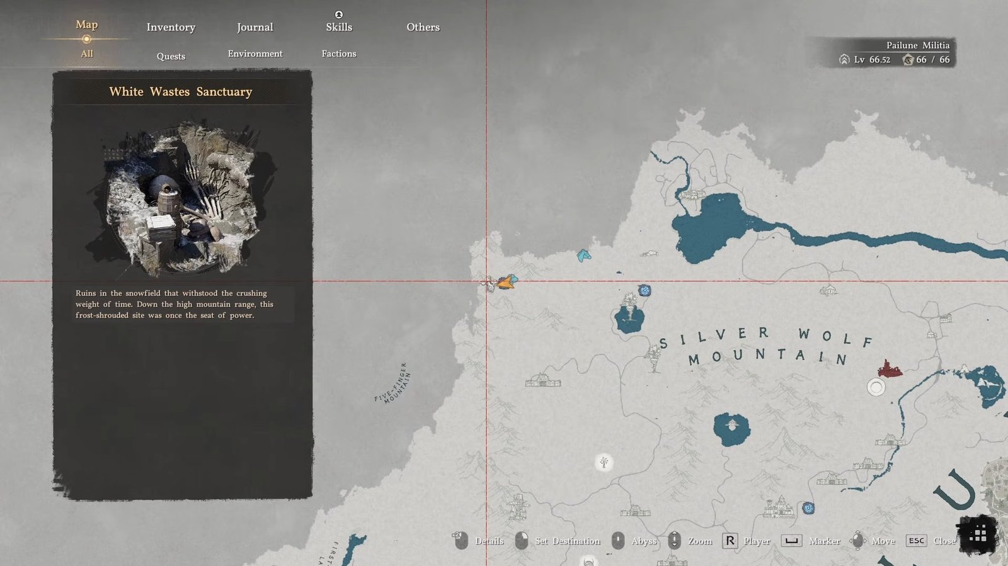The image size is (1008, 566).
Task: Select blue fast-travel icon near southern castle
Action: [808, 508]
